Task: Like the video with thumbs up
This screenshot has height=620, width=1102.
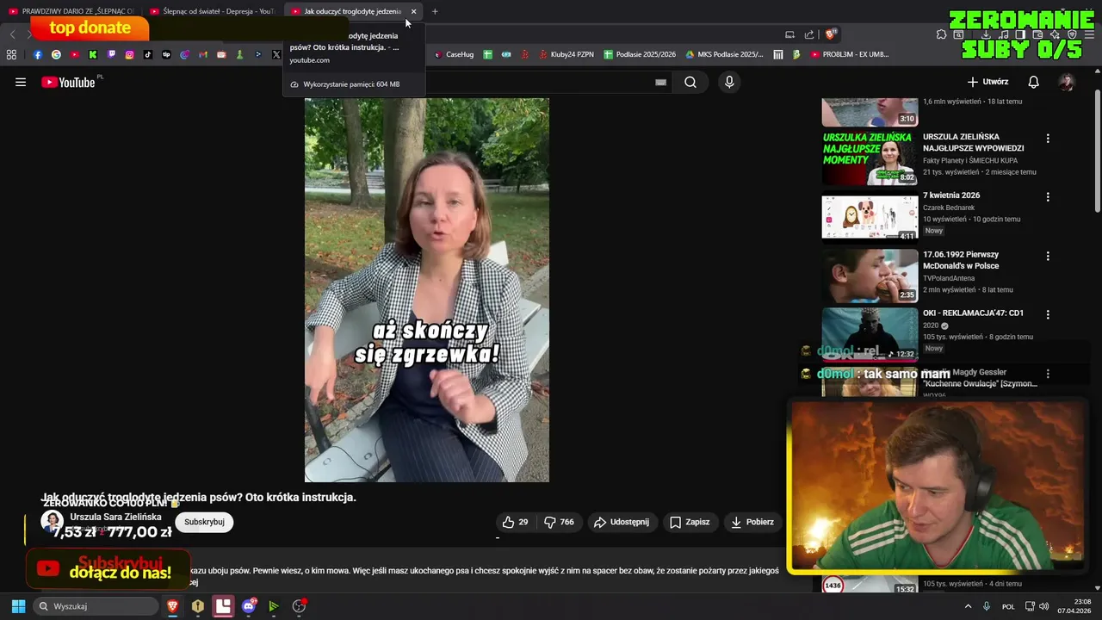Action: tap(515, 522)
